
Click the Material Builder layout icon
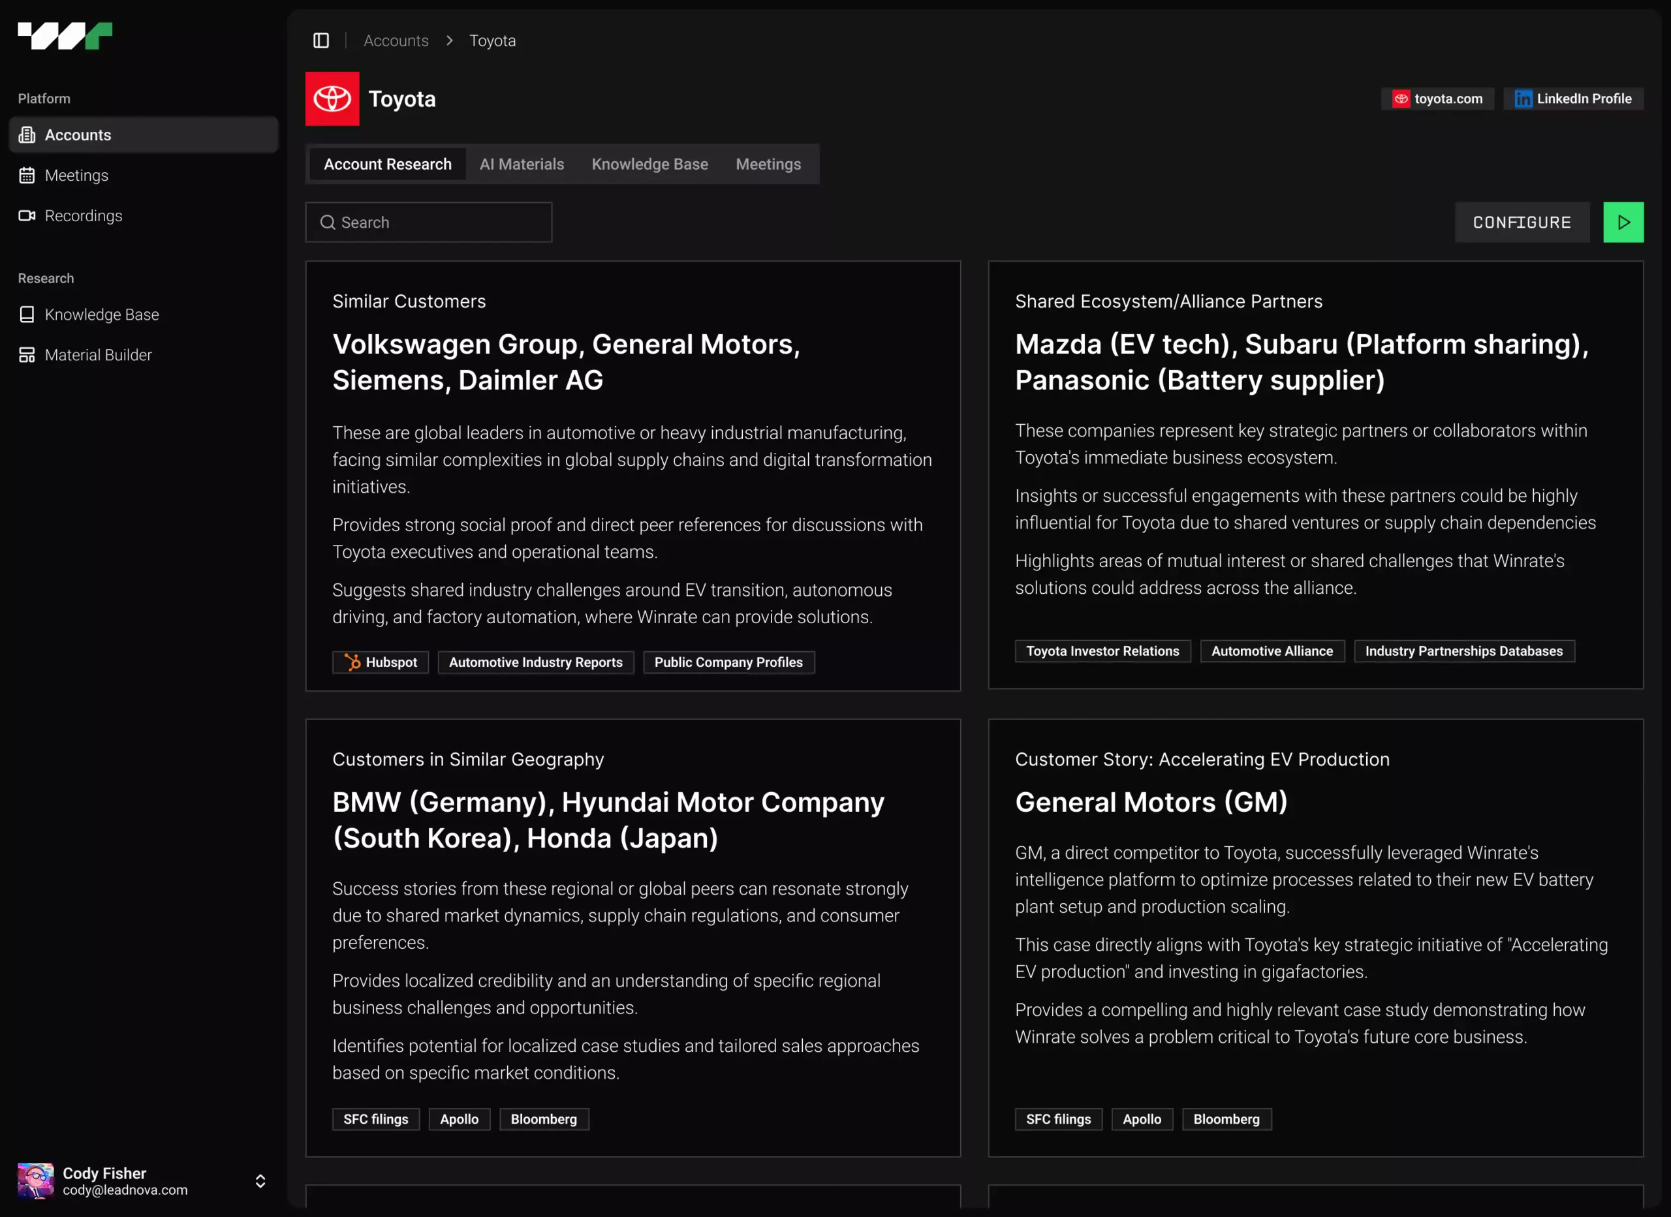(27, 355)
